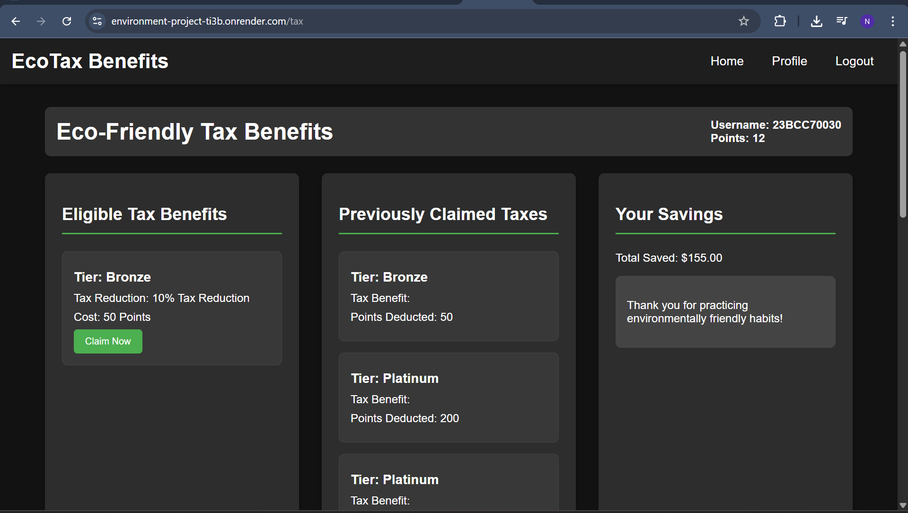Click the thank you message text
Image resolution: width=908 pixels, height=513 pixels.
[x=705, y=312]
